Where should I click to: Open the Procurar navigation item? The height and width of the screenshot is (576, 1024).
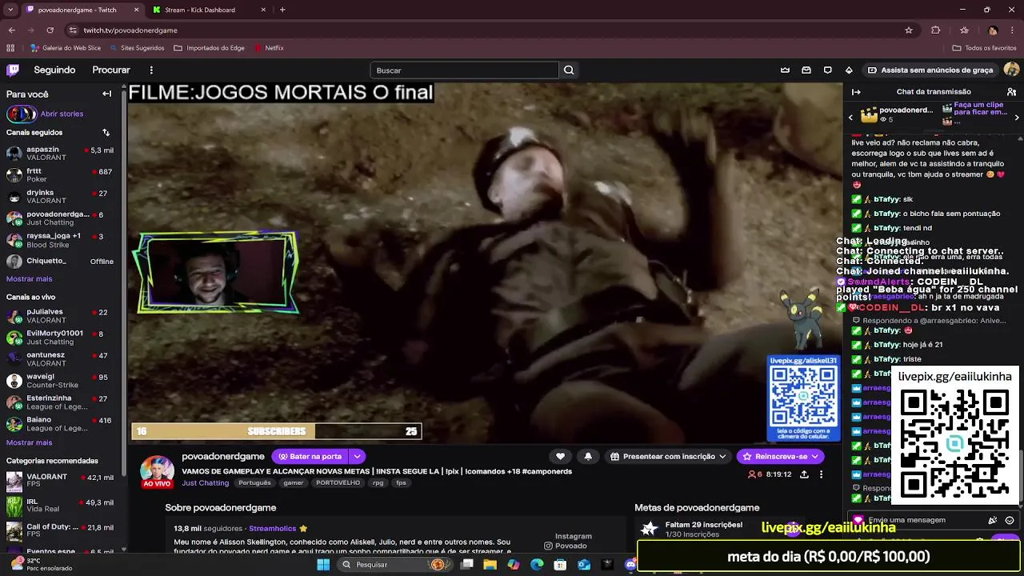(x=111, y=70)
